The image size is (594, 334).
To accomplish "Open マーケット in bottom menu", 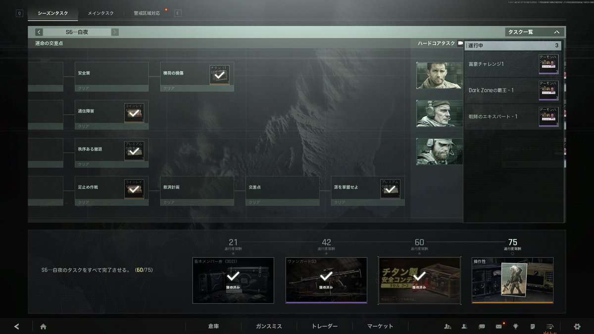I will point(380,326).
